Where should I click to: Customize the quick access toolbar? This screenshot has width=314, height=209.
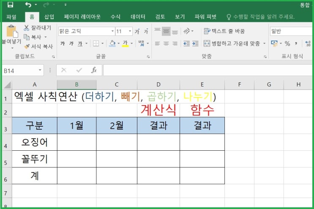(x=65, y=5)
